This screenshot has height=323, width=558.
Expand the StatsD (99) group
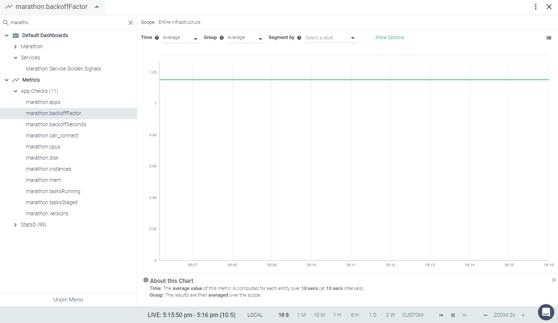15,225
